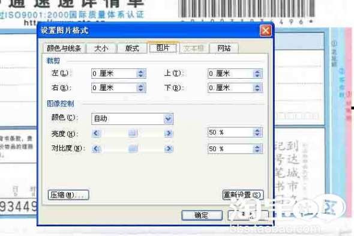Screen dimensions: 354x236
Task: Adjust the brightness percent spinner
Action: tap(257, 132)
